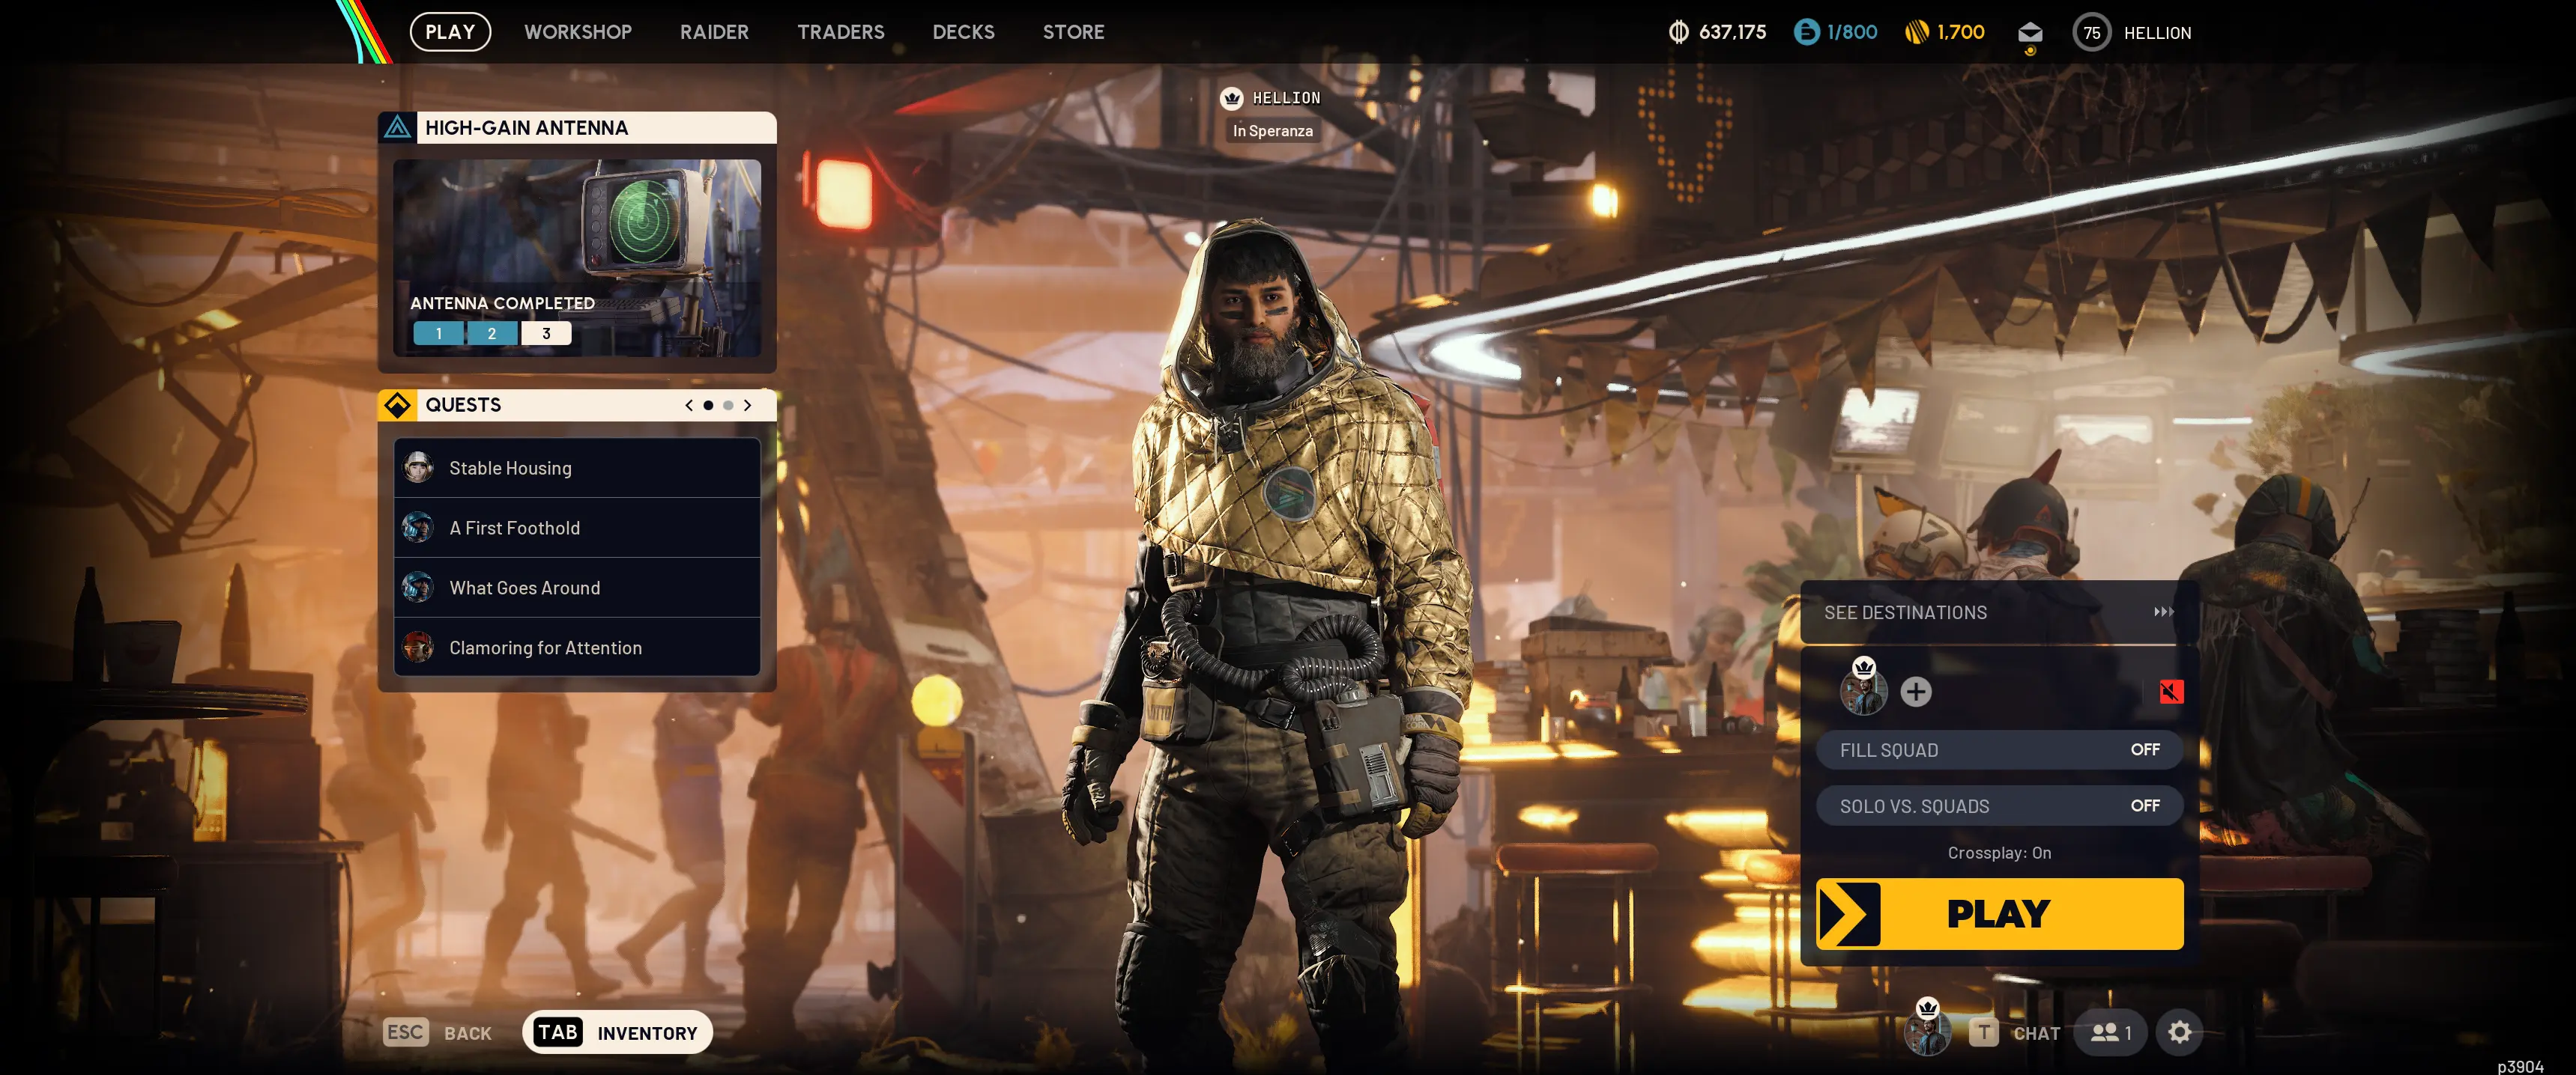Go to next quests page arrow
Image resolution: width=2576 pixels, height=1075 pixels.
tap(747, 406)
